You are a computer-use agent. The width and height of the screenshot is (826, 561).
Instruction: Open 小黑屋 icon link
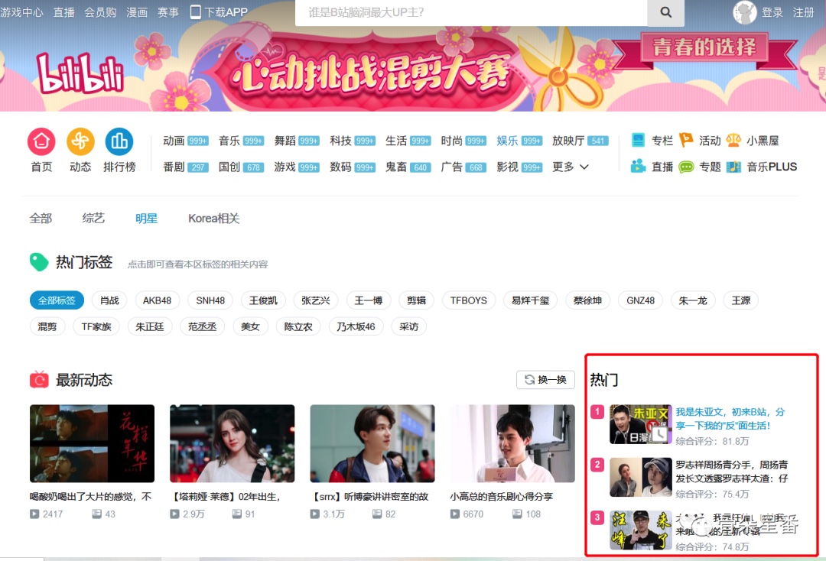point(733,141)
